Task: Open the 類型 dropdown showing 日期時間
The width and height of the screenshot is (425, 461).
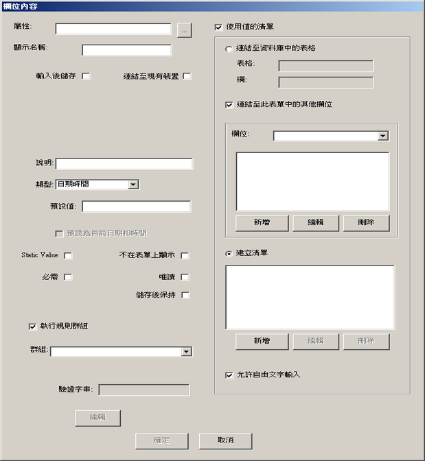Action: (x=133, y=185)
